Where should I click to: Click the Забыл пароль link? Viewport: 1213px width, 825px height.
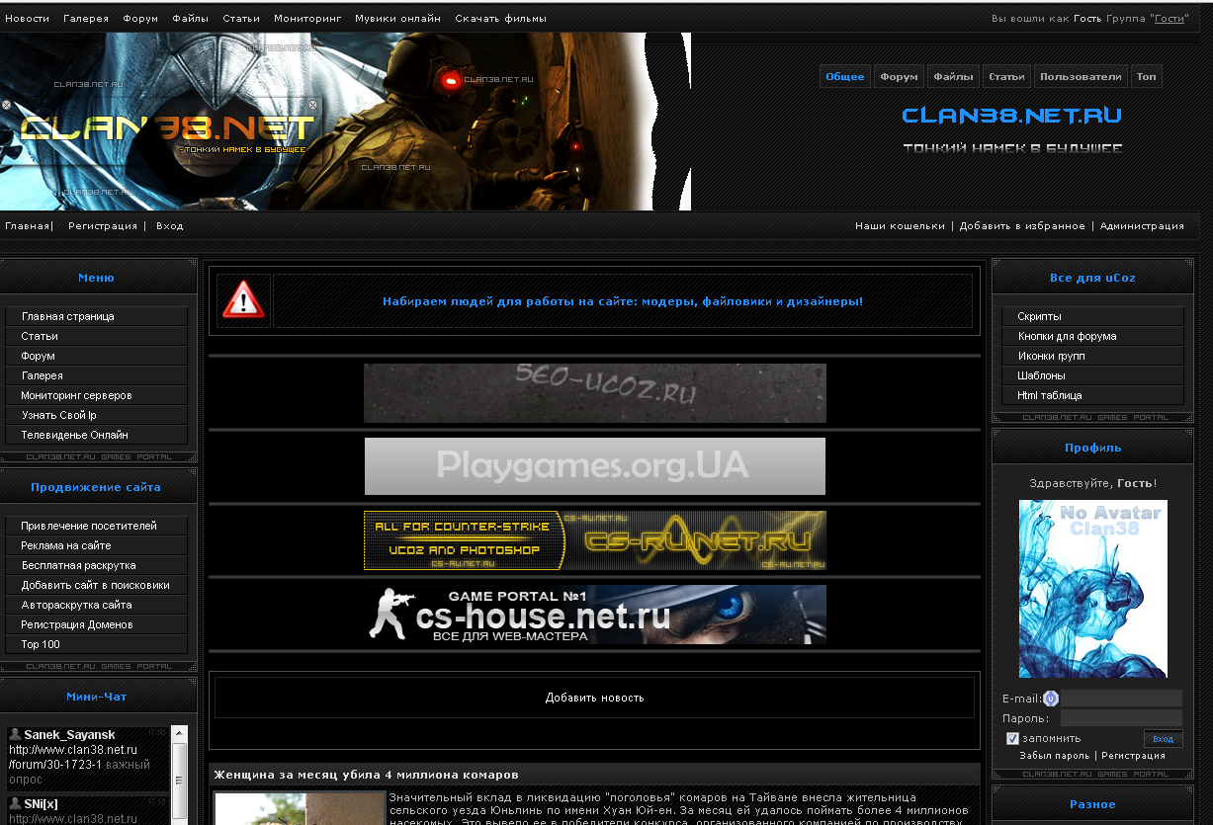(x=1054, y=756)
